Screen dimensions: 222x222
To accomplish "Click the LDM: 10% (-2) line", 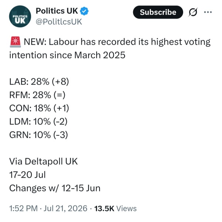I will [x=38, y=121].
